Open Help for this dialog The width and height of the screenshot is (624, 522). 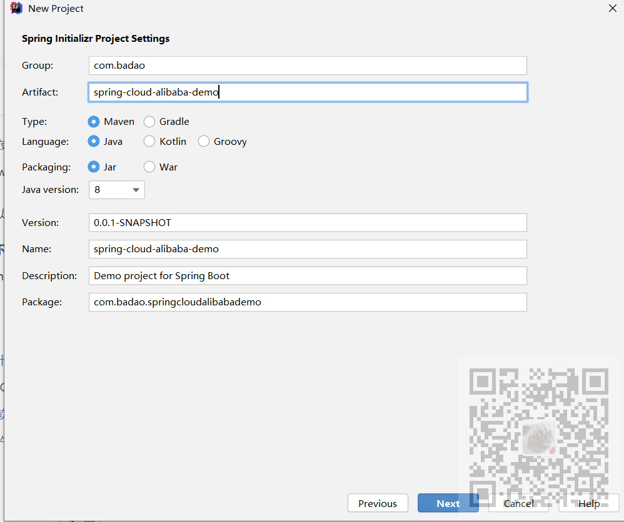pyautogui.click(x=589, y=503)
